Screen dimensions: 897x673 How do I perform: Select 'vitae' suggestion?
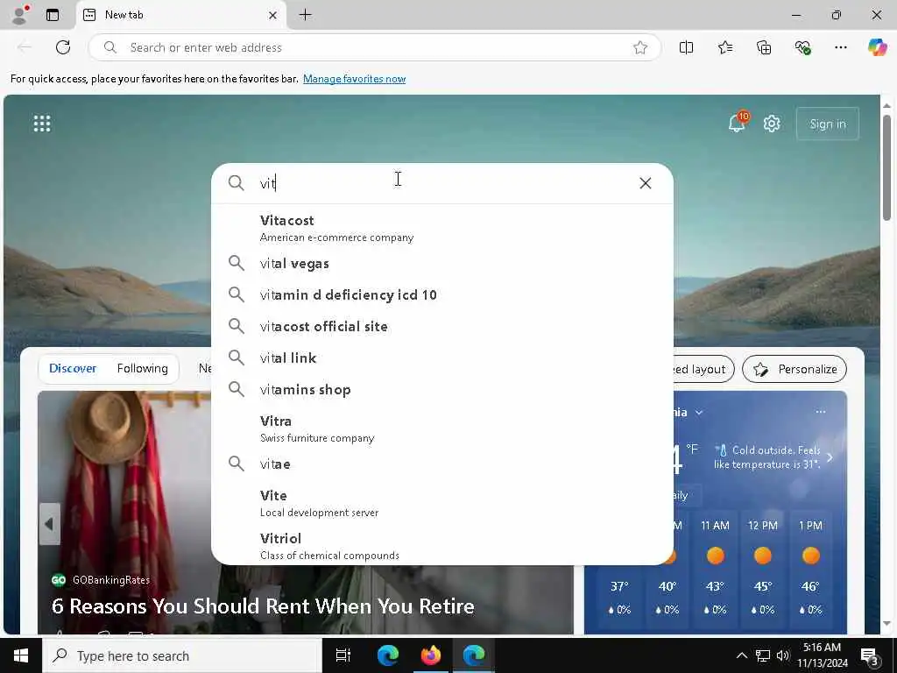click(441, 464)
